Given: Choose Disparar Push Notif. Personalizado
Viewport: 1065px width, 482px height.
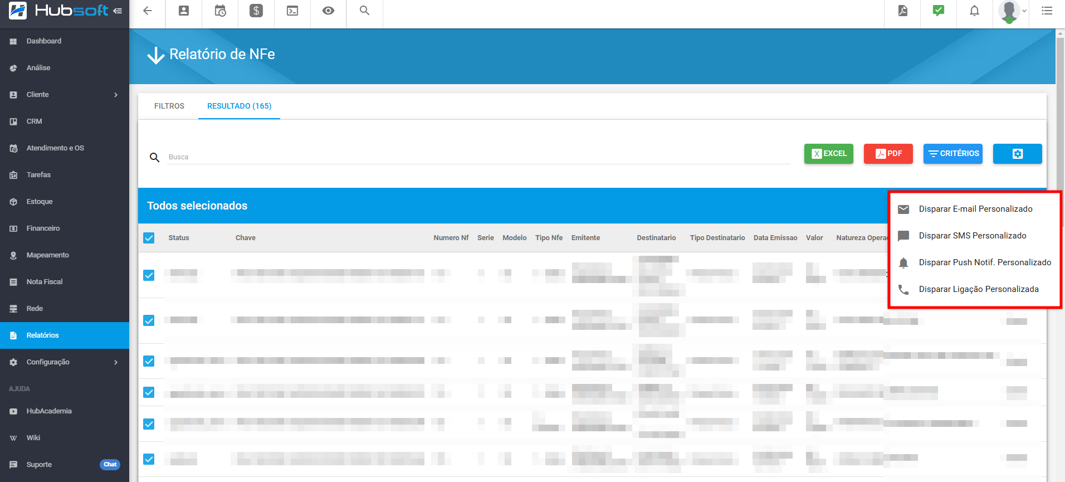Looking at the screenshot, I should (975, 262).
